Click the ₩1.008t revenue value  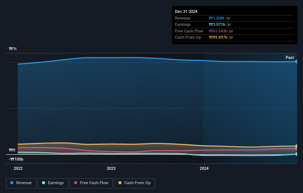216,18
